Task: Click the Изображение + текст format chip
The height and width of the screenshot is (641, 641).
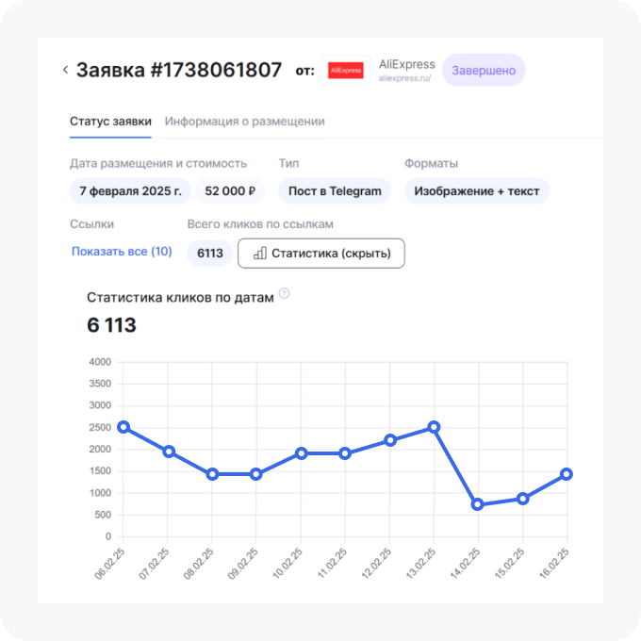Action: [x=477, y=190]
